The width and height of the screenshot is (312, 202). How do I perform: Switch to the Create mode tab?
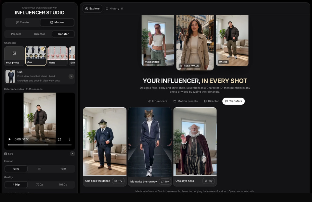click(x=22, y=22)
